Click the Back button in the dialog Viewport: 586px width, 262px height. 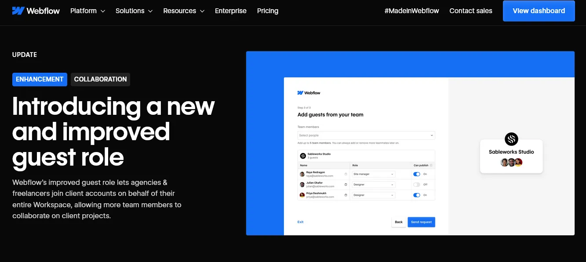(x=399, y=222)
